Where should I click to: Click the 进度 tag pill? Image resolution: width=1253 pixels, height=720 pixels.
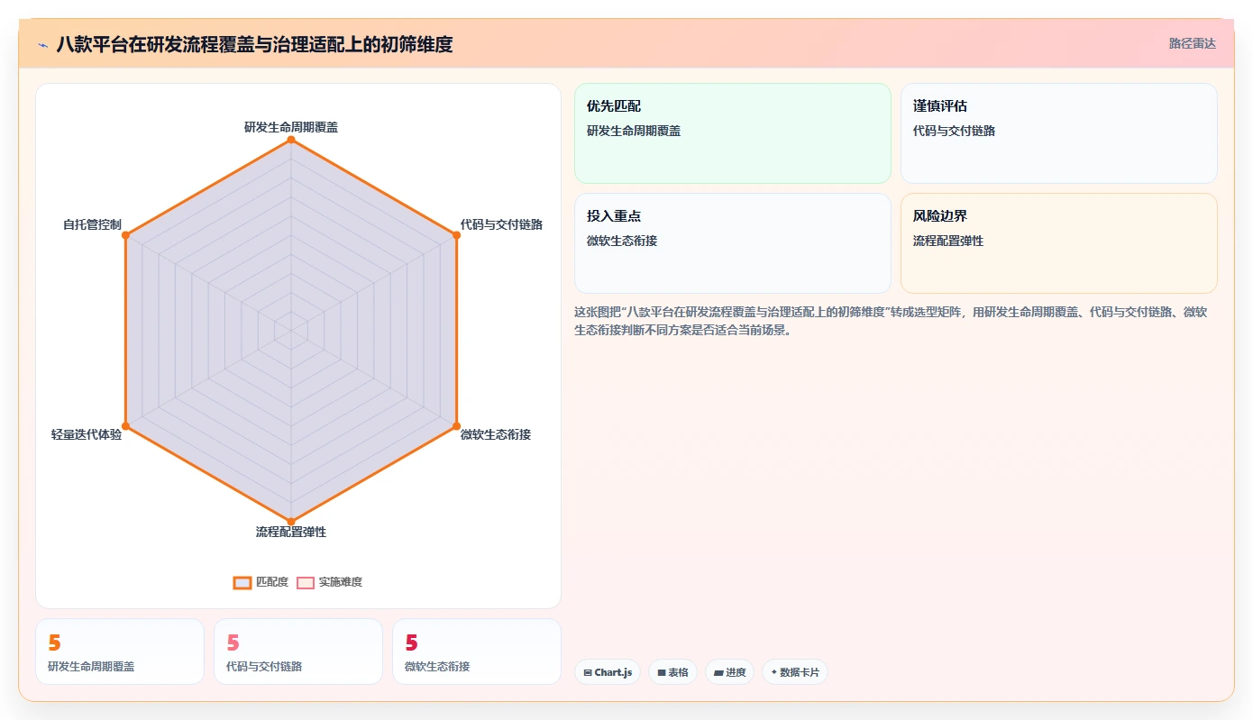pyautogui.click(x=729, y=672)
